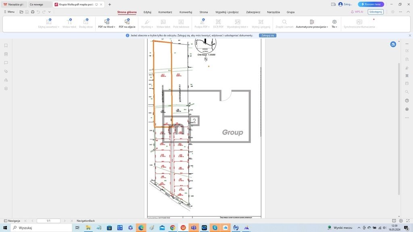Viewport: 413px width, 232px height.
Task: Switch to the Komentarz ribbon tab
Action: [x=165, y=12]
